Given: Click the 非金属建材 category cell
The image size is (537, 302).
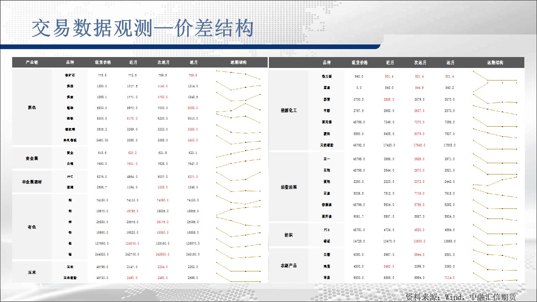Looking at the screenshot, I should tap(32, 182).
